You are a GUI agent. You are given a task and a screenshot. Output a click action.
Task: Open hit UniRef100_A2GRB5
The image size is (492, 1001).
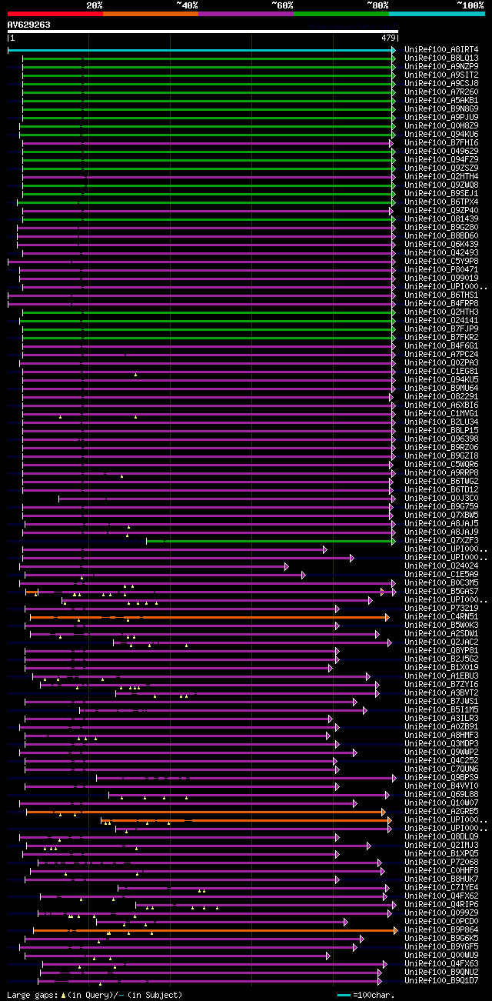coord(441,811)
